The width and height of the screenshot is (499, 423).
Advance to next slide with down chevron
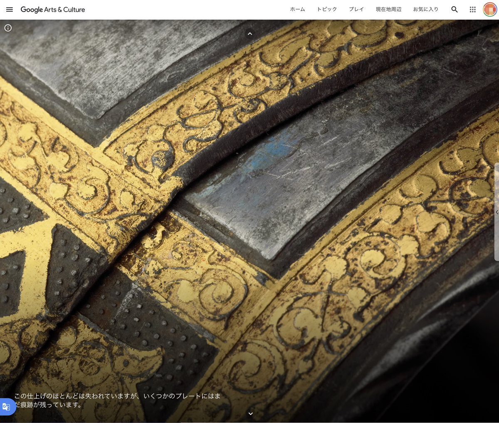pyautogui.click(x=250, y=413)
